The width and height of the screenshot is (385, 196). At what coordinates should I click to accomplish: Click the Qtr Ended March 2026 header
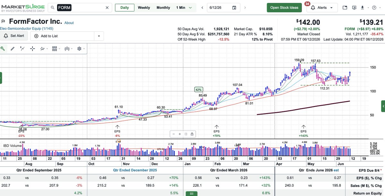(229, 170)
